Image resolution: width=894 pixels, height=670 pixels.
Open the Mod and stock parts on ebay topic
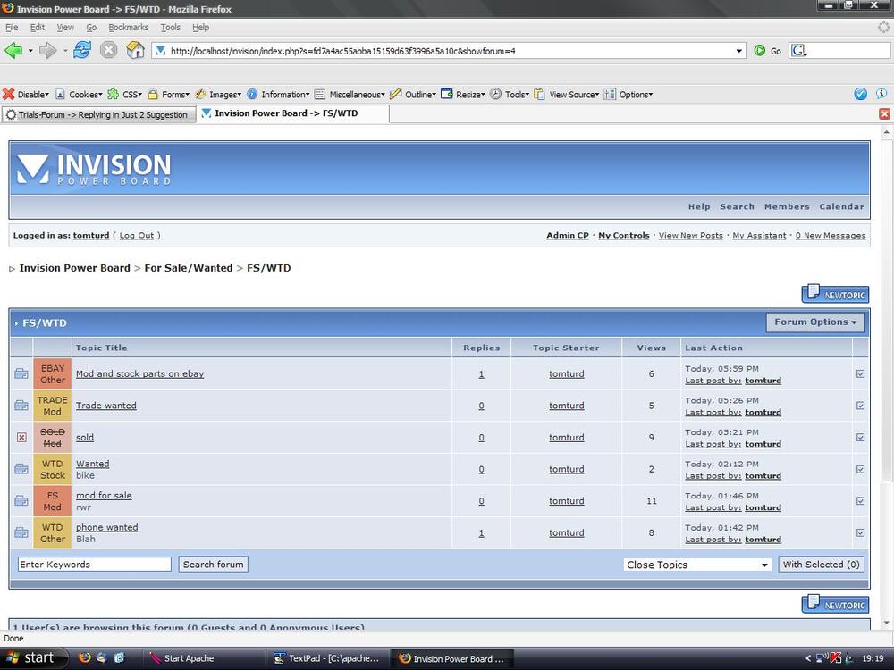139,373
